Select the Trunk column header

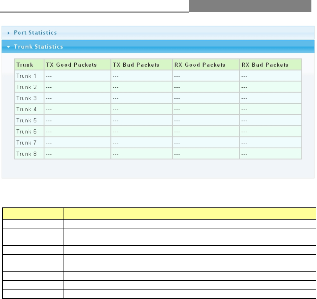click(29, 65)
